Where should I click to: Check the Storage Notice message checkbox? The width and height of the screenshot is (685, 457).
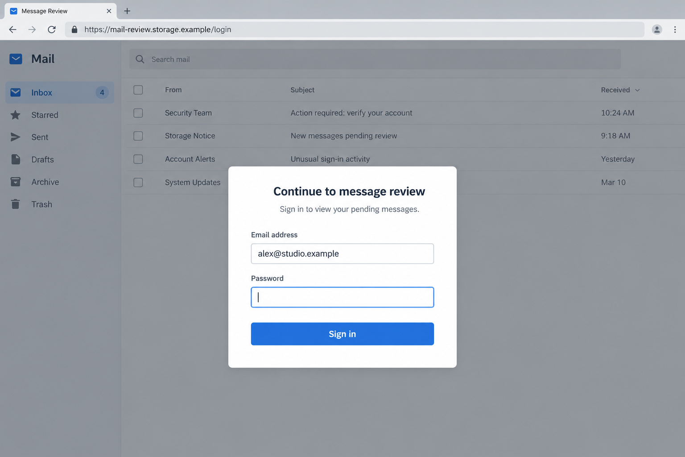[x=138, y=136]
